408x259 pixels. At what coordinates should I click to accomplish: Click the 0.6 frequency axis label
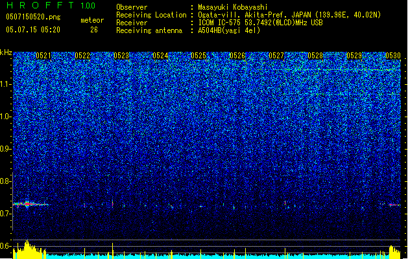pyautogui.click(x=5, y=246)
